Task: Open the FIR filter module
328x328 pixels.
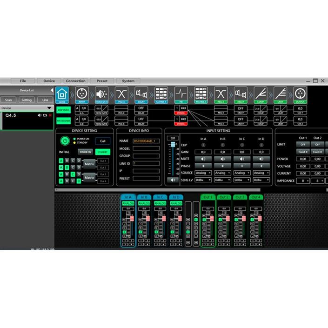Action: (x=181, y=94)
